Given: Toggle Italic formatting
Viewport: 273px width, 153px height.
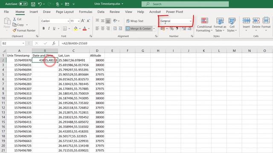Looking at the screenshot, I should pos(49,28).
